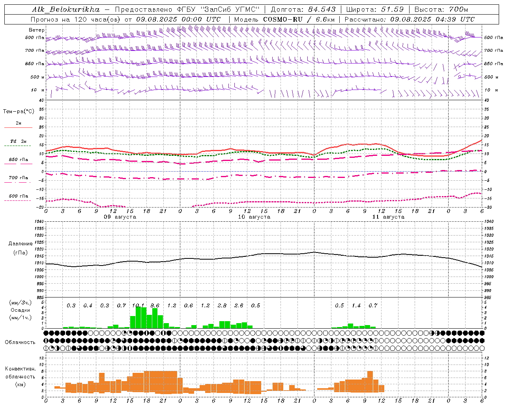Click the 0.6 precipitation value

(189, 306)
